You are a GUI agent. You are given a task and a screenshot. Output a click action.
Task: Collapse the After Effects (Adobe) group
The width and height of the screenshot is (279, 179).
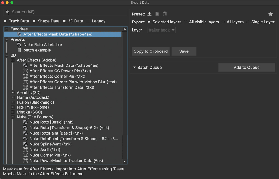(x=13, y=60)
